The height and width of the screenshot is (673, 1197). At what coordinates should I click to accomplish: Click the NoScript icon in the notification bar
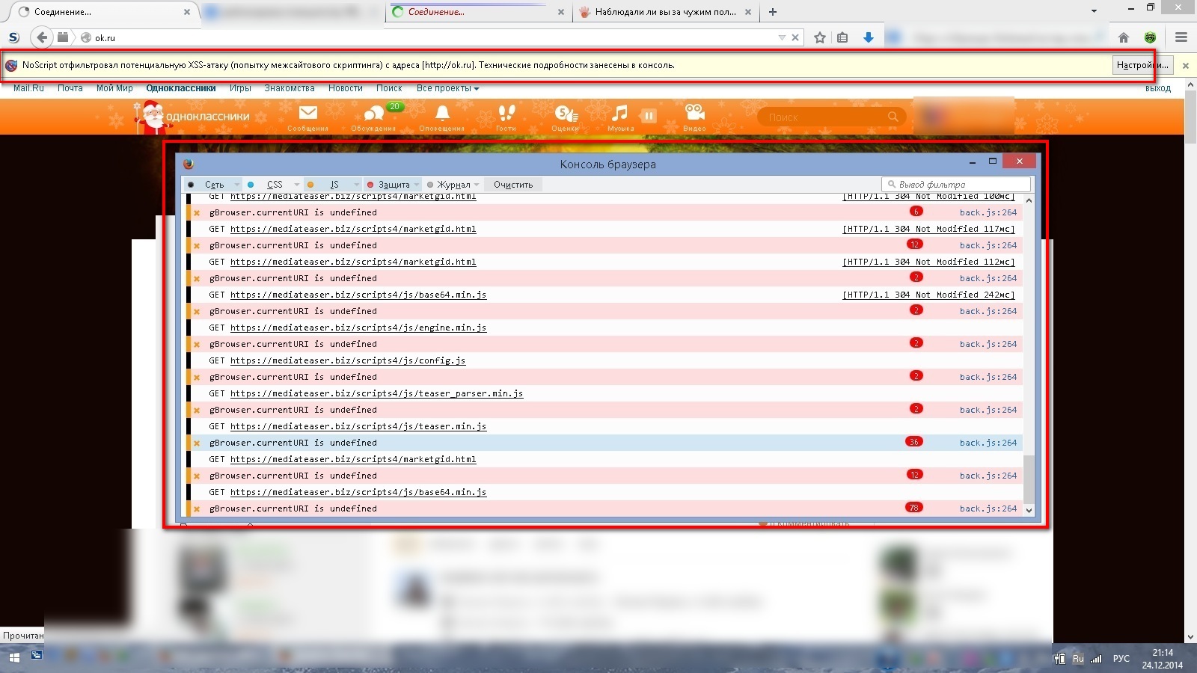[11, 65]
